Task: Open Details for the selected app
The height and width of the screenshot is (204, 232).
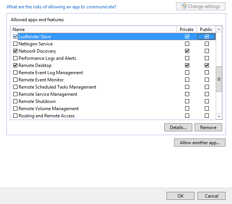Action: (x=178, y=128)
